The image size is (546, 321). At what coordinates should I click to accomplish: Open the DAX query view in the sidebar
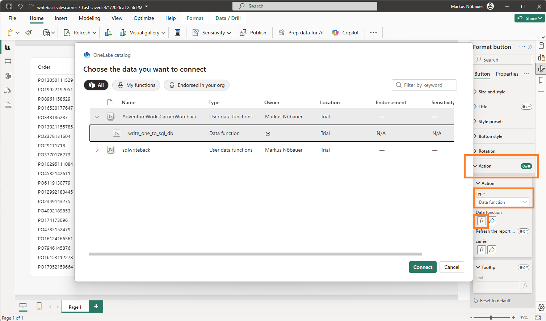(x=8, y=90)
